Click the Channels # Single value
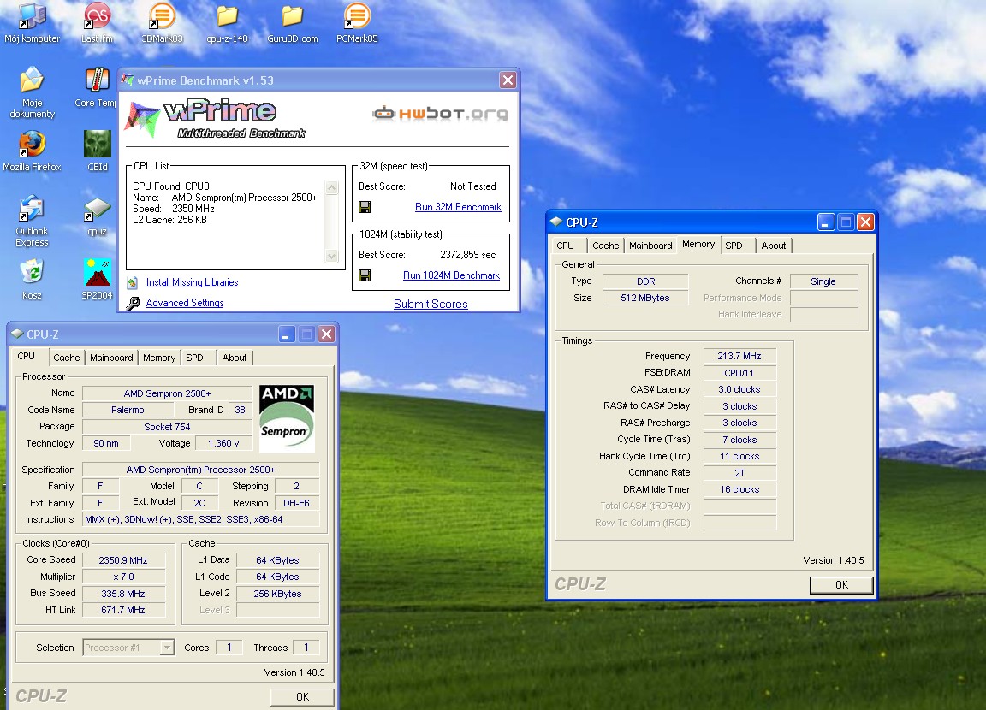The height and width of the screenshot is (710, 986). click(x=823, y=281)
